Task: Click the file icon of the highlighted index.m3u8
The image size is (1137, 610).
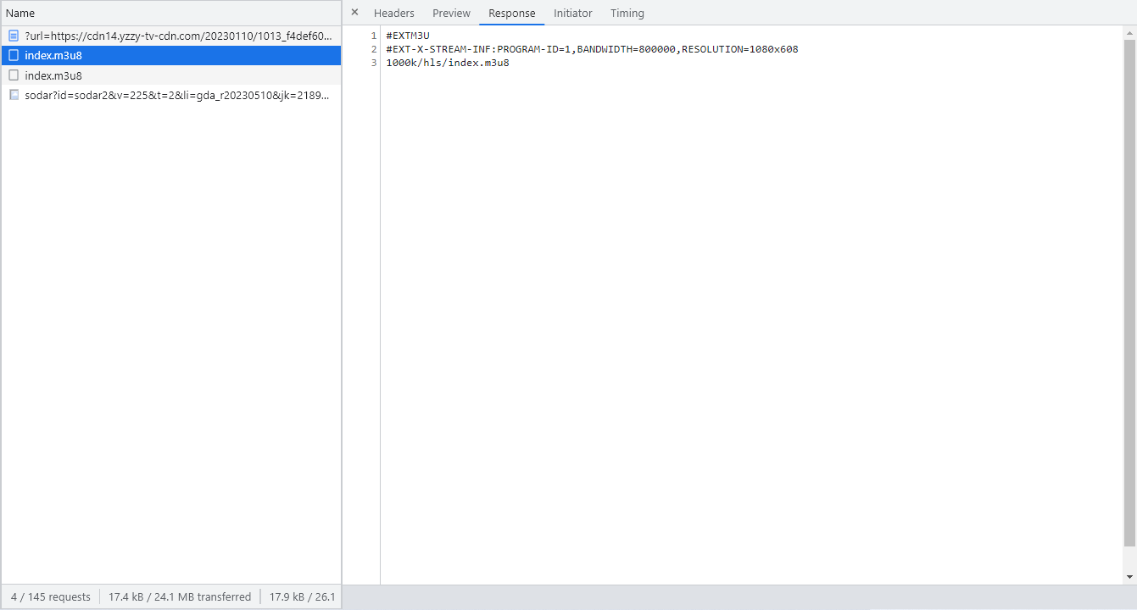Action: [x=14, y=55]
